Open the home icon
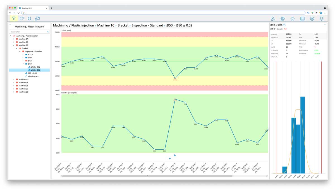This screenshot has width=335, height=190. (x=292, y=19)
